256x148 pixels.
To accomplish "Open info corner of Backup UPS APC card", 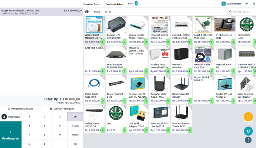I will coord(125,18).
